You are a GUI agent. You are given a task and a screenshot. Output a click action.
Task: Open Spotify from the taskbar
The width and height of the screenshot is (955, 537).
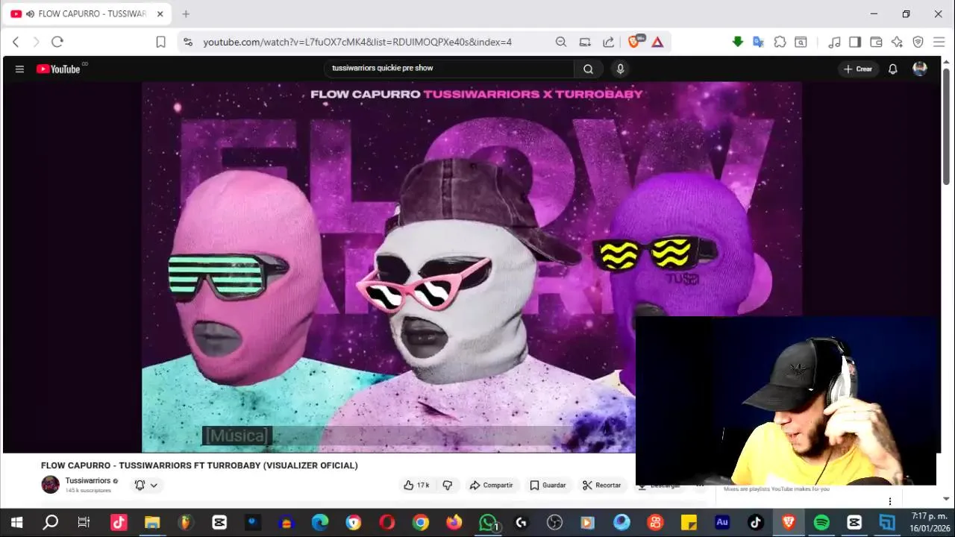(821, 522)
